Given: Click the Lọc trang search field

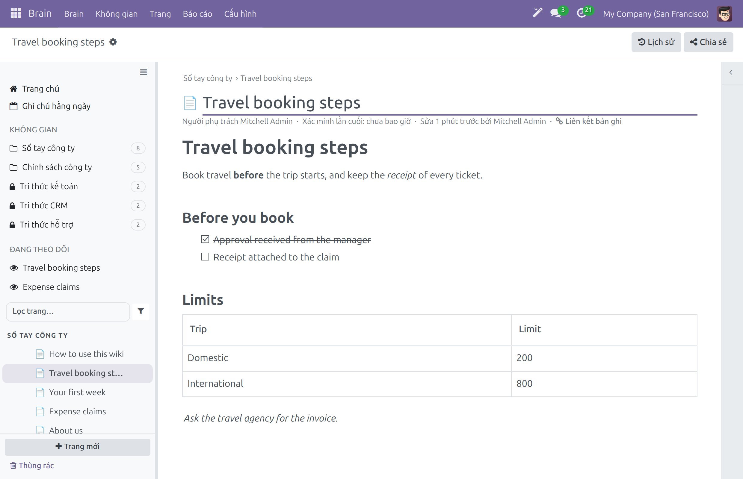Looking at the screenshot, I should (x=68, y=311).
